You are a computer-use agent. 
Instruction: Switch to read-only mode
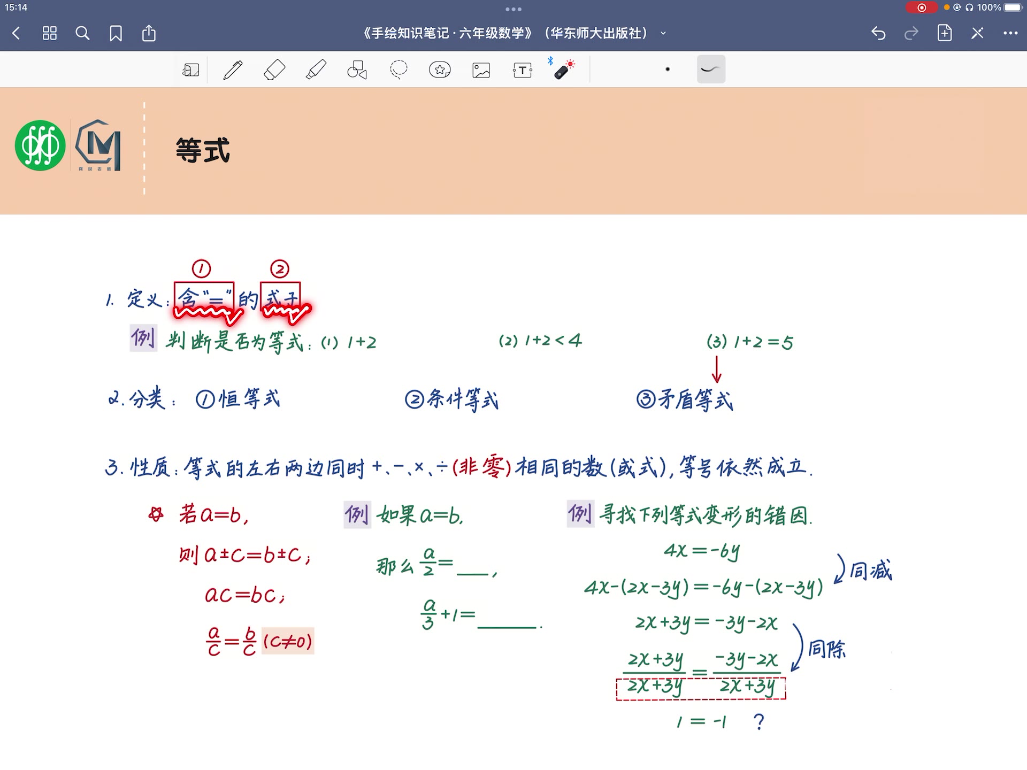(977, 33)
